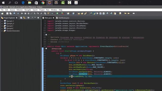Open the Project Explorer View Menu arrow

[x=32, y=18]
